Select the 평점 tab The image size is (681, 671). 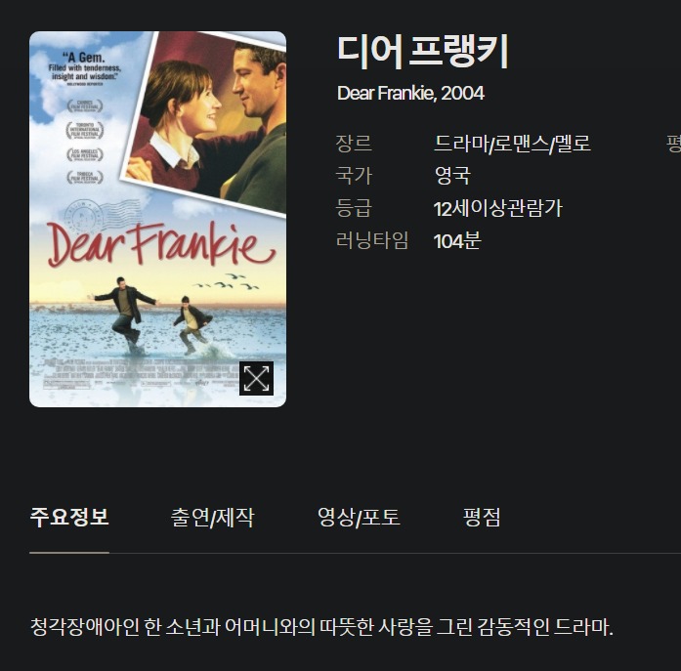click(x=482, y=517)
